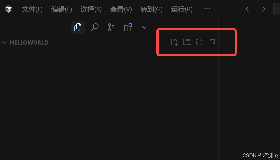Open the 转到(G) menu
The image size is (280, 160).
click(151, 9)
